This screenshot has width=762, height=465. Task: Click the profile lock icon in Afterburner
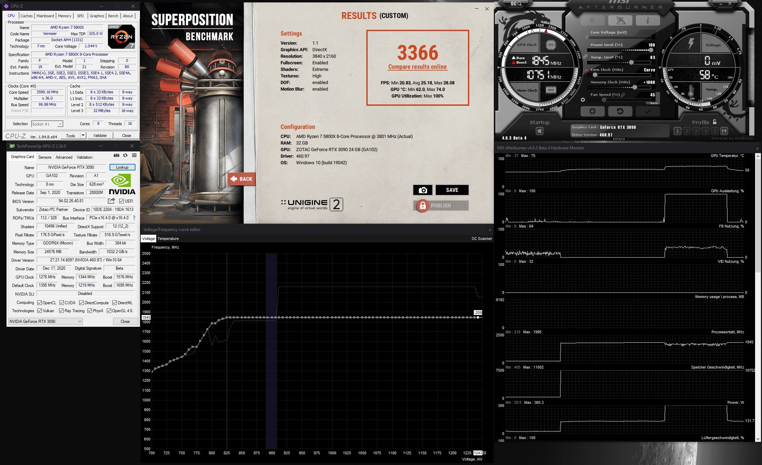[715, 122]
